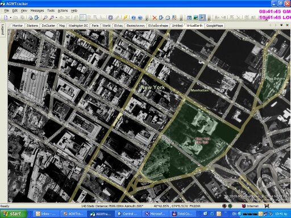This screenshot has width=291, height=218.
Task: Open the dropdown arrow beside second magnifier
Action: click(56, 18)
